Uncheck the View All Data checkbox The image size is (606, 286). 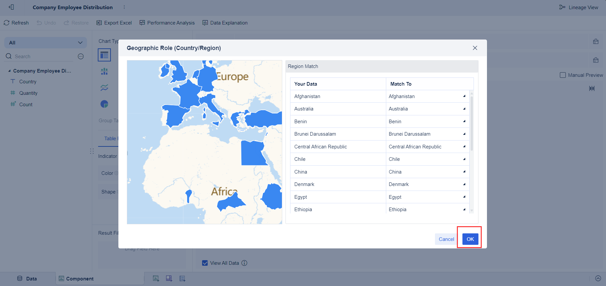(205, 263)
